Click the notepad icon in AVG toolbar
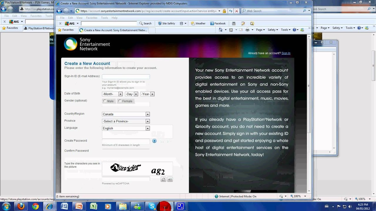 coord(243,23)
